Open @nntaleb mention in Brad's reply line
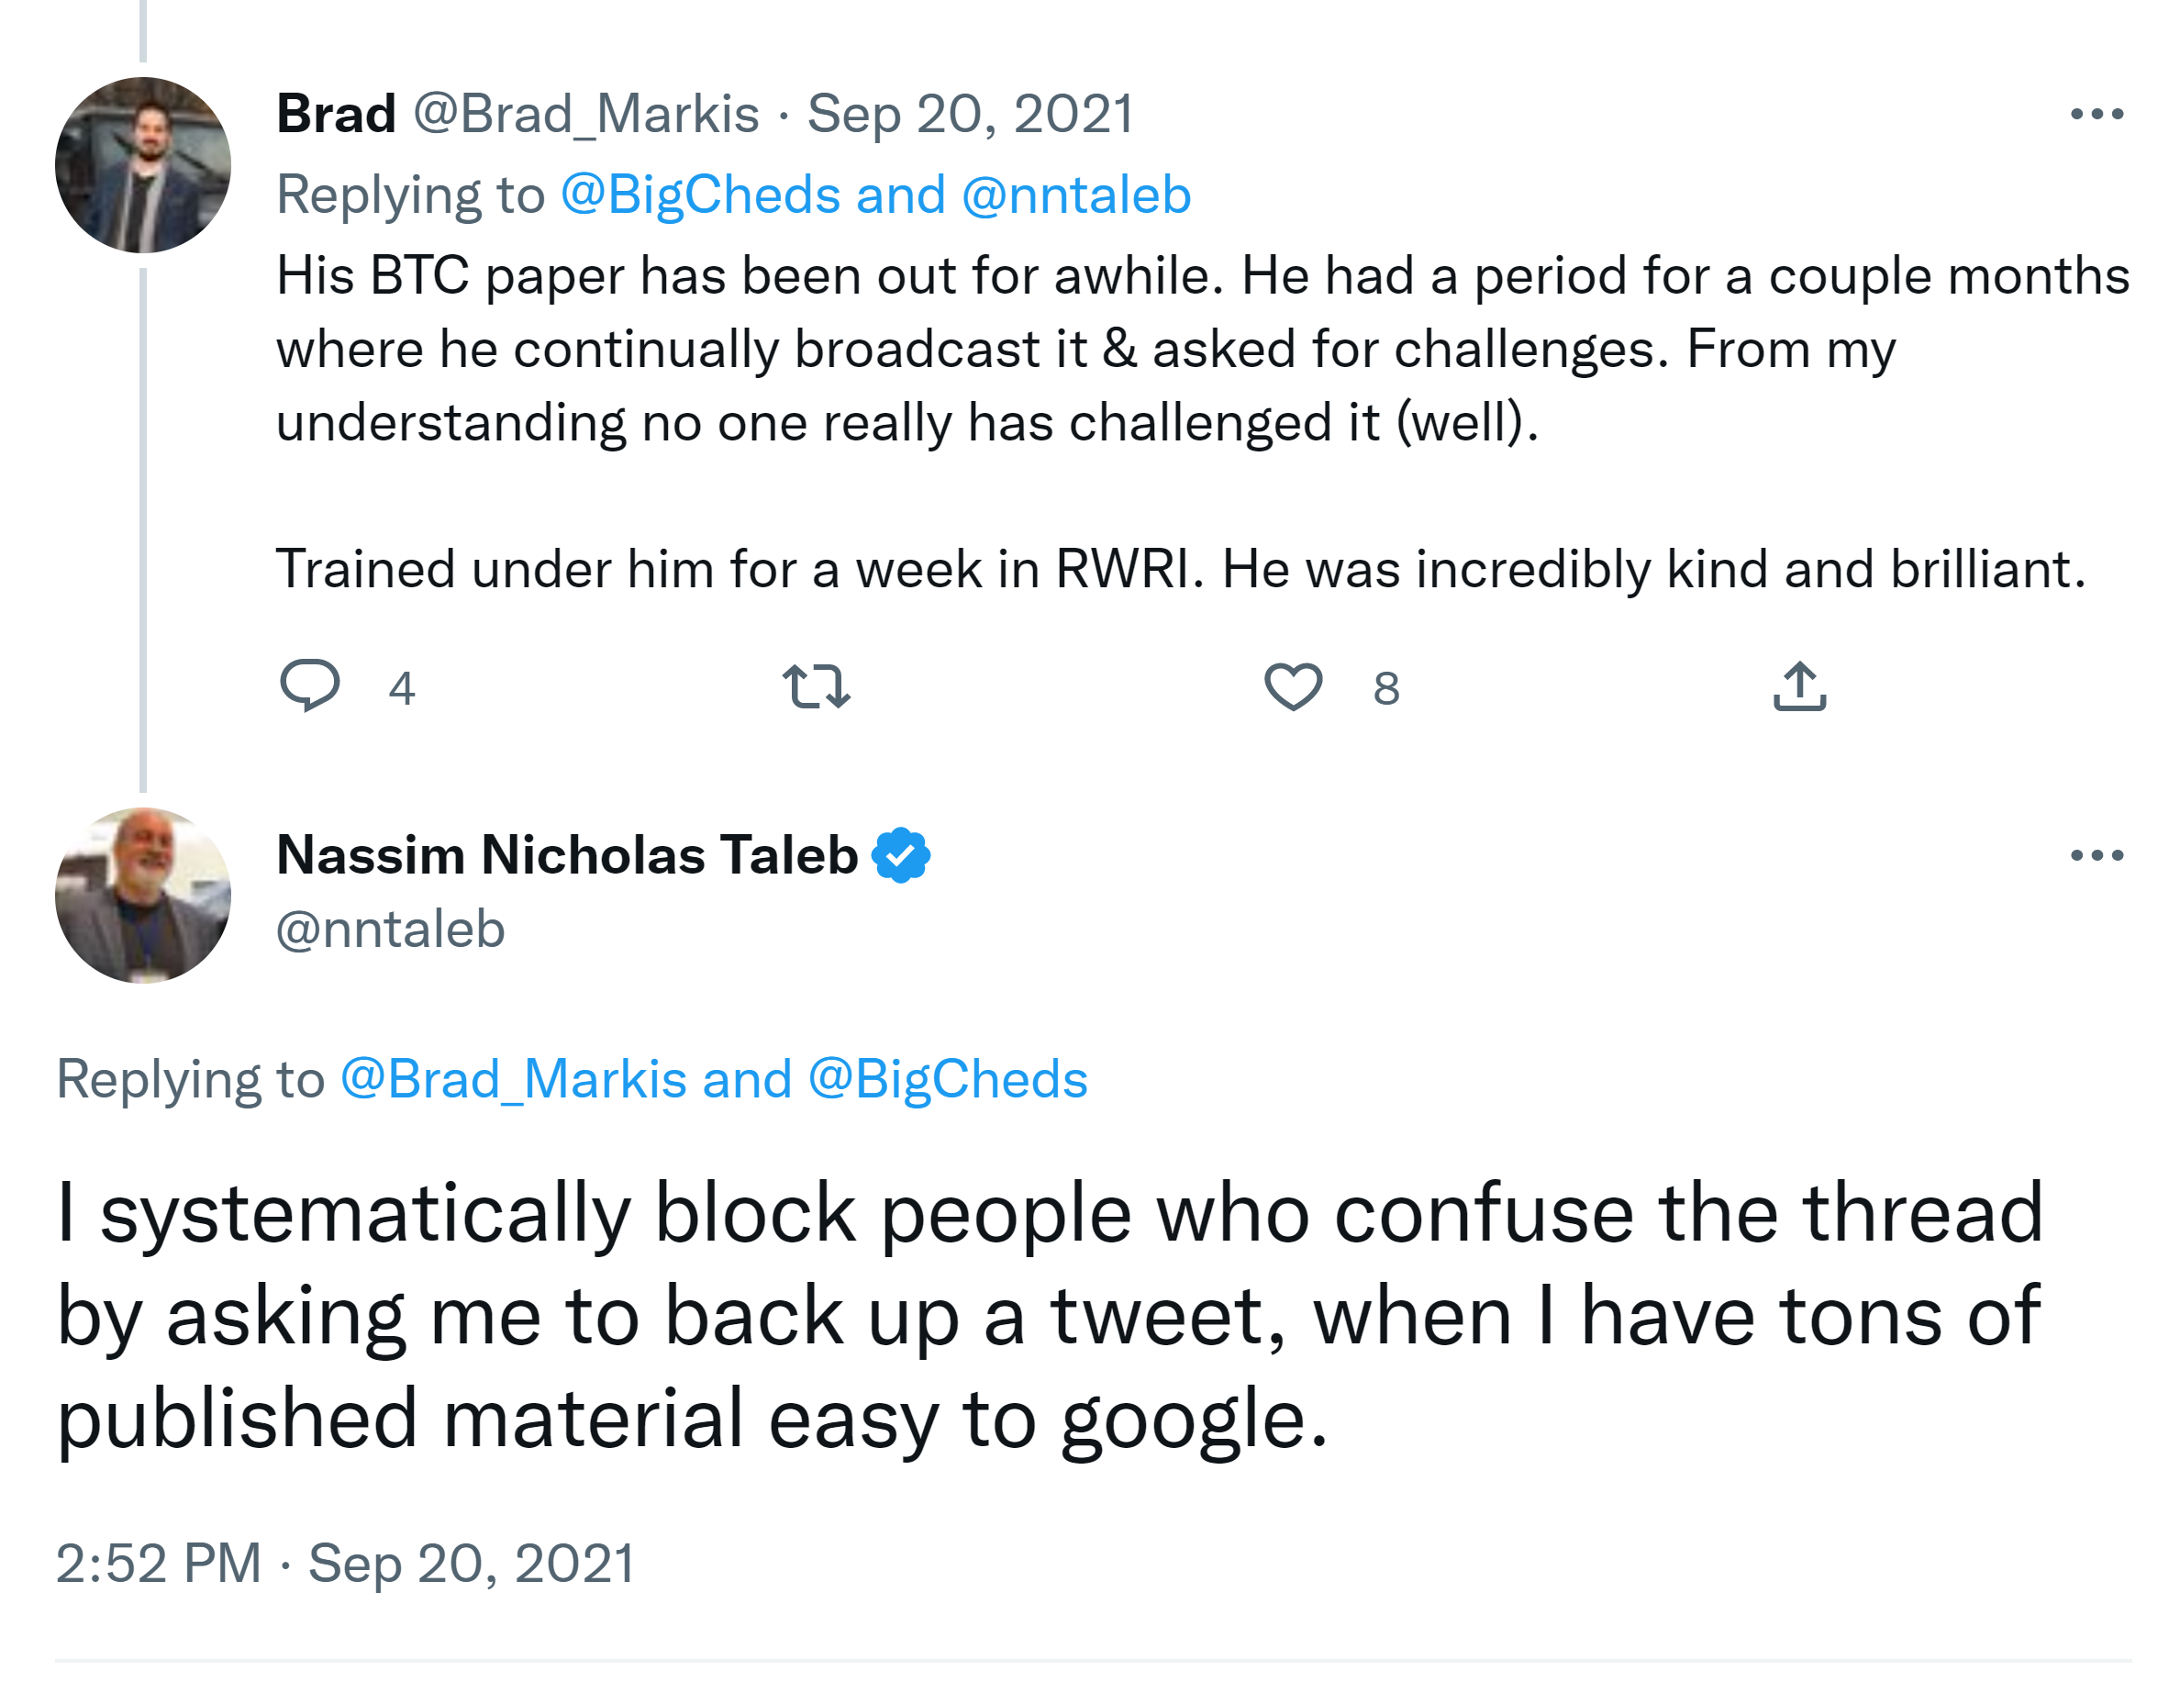Screen dimensions: 2180x1704 tap(1076, 195)
